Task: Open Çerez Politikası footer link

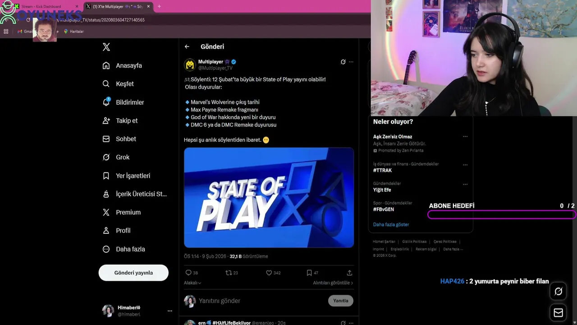Action: coord(445,242)
